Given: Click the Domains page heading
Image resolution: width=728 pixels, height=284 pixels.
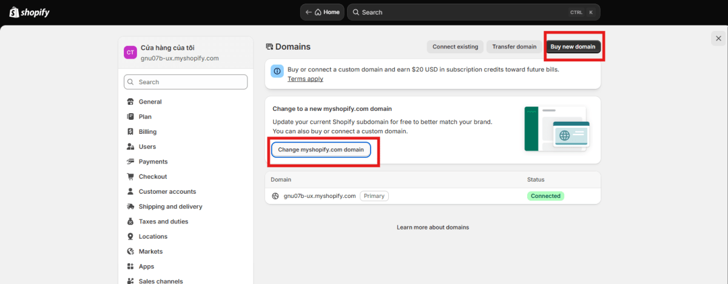Looking at the screenshot, I should click(x=293, y=47).
